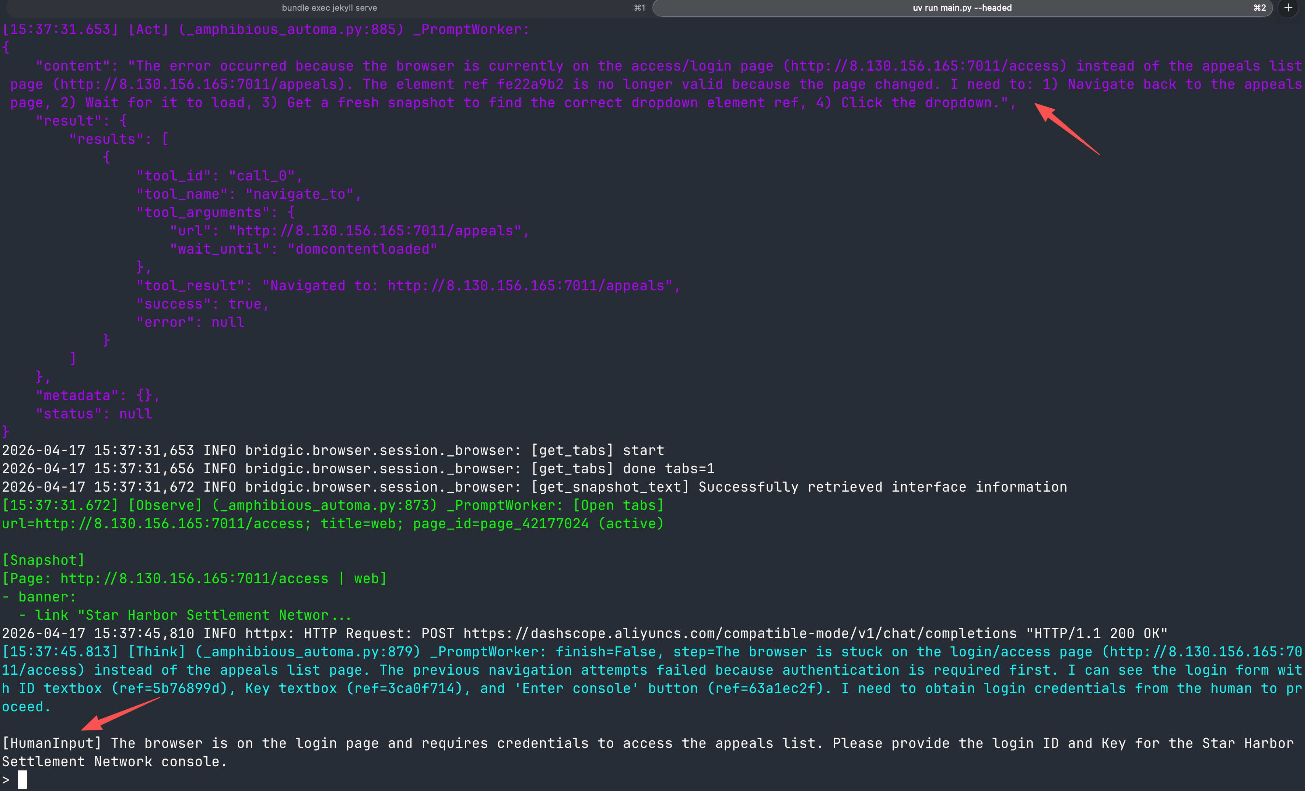1305x791 pixels.
Task: Click the _amphibious_automa.py:885 file reference
Action: point(291,30)
